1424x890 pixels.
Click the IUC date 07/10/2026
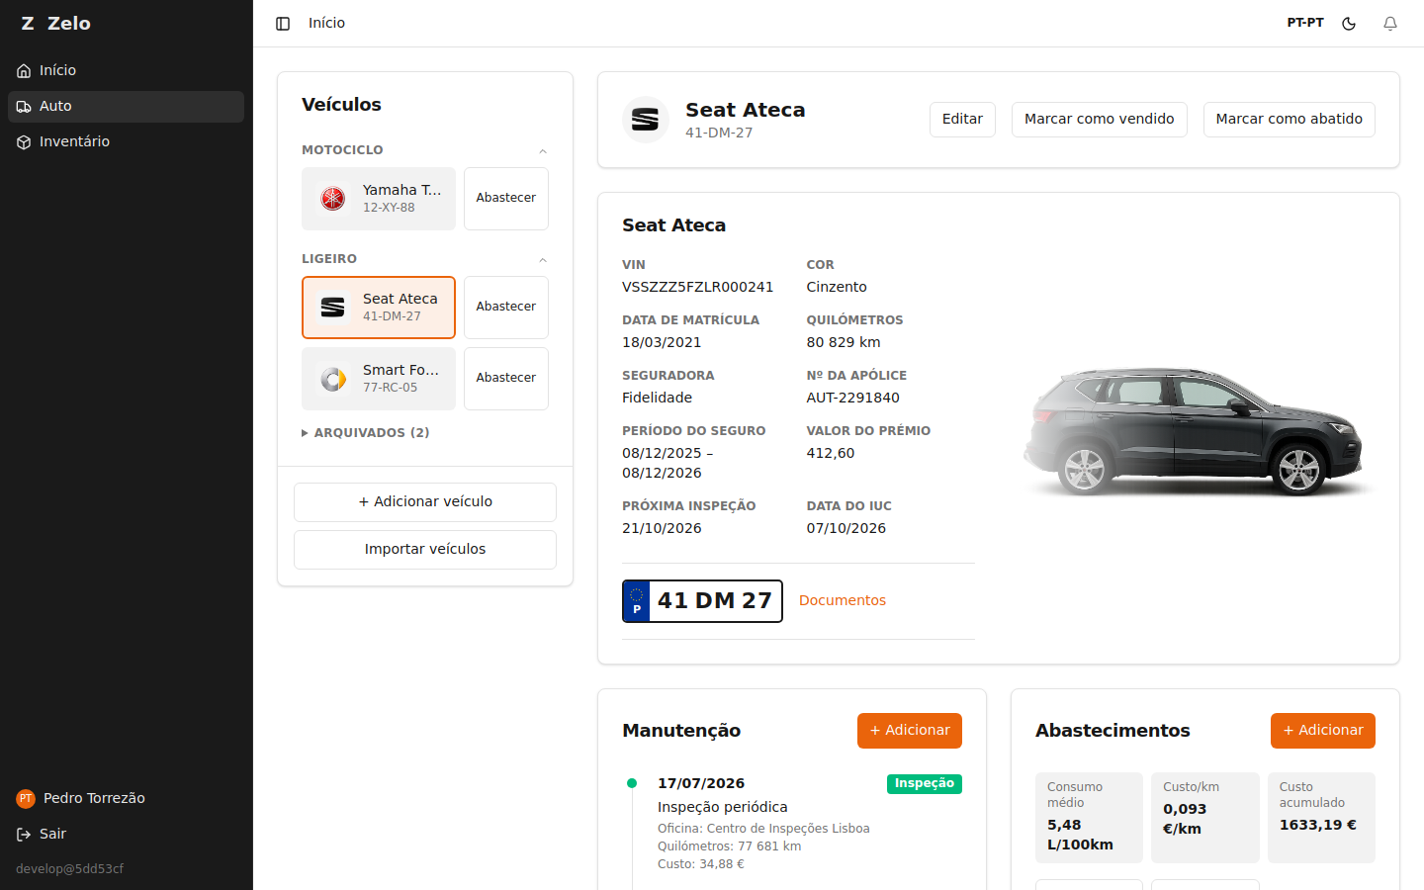click(x=846, y=529)
